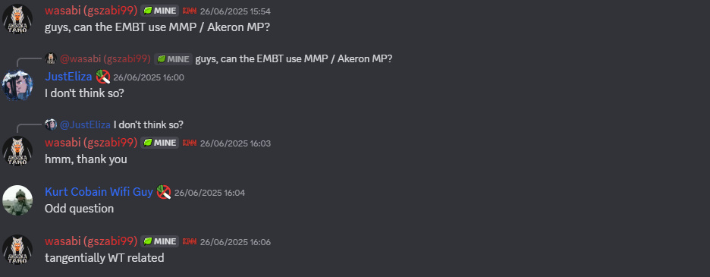Click the @wasabi (gszabi99) mention in the reply

[x=105, y=59]
